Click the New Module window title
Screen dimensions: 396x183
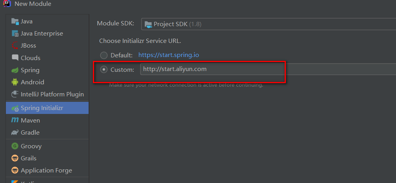tap(33, 4)
